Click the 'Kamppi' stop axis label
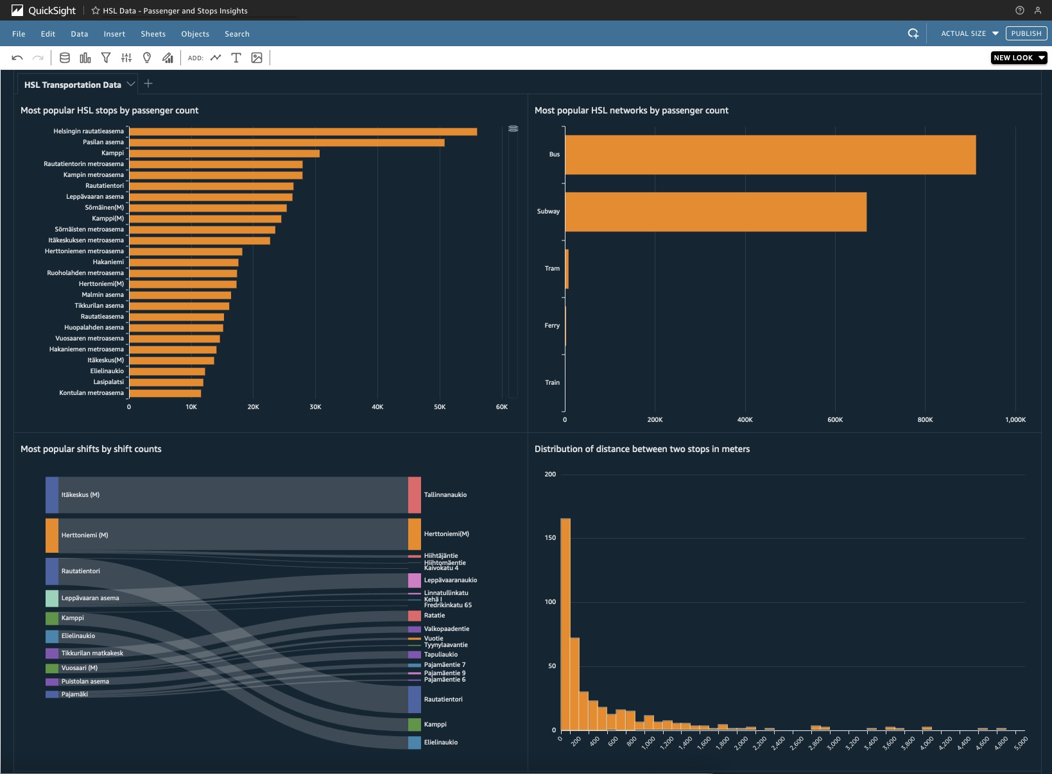 coord(112,153)
